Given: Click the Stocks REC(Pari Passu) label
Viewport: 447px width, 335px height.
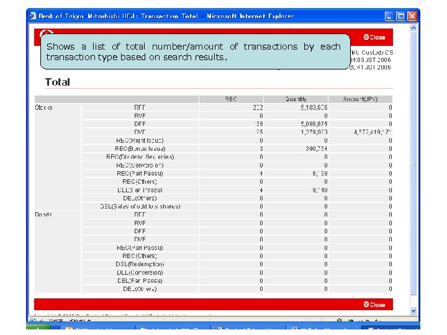Looking at the screenshot, I should pos(140,174).
